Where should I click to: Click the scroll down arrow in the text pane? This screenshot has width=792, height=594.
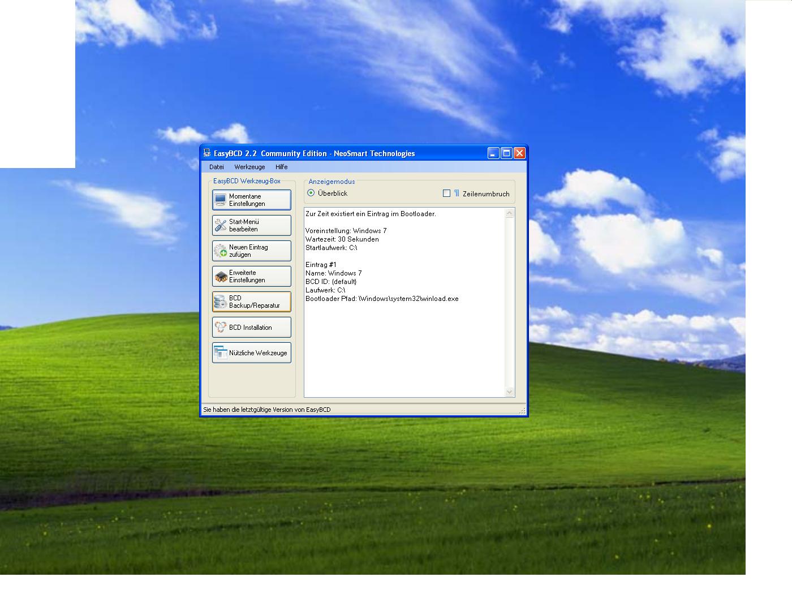click(x=509, y=391)
